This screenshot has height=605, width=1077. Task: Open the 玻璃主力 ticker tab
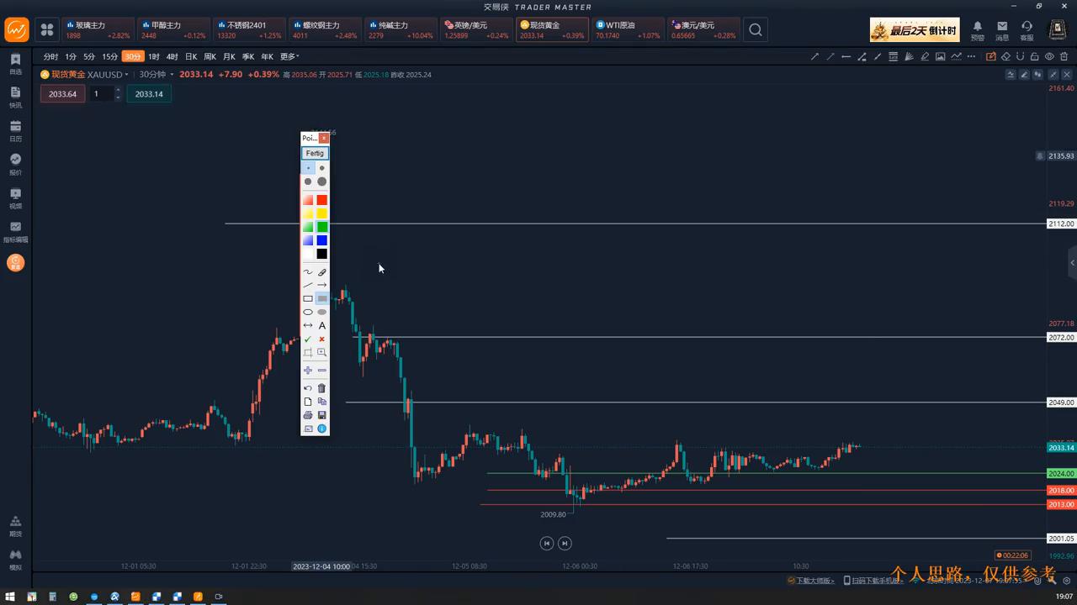[98, 30]
